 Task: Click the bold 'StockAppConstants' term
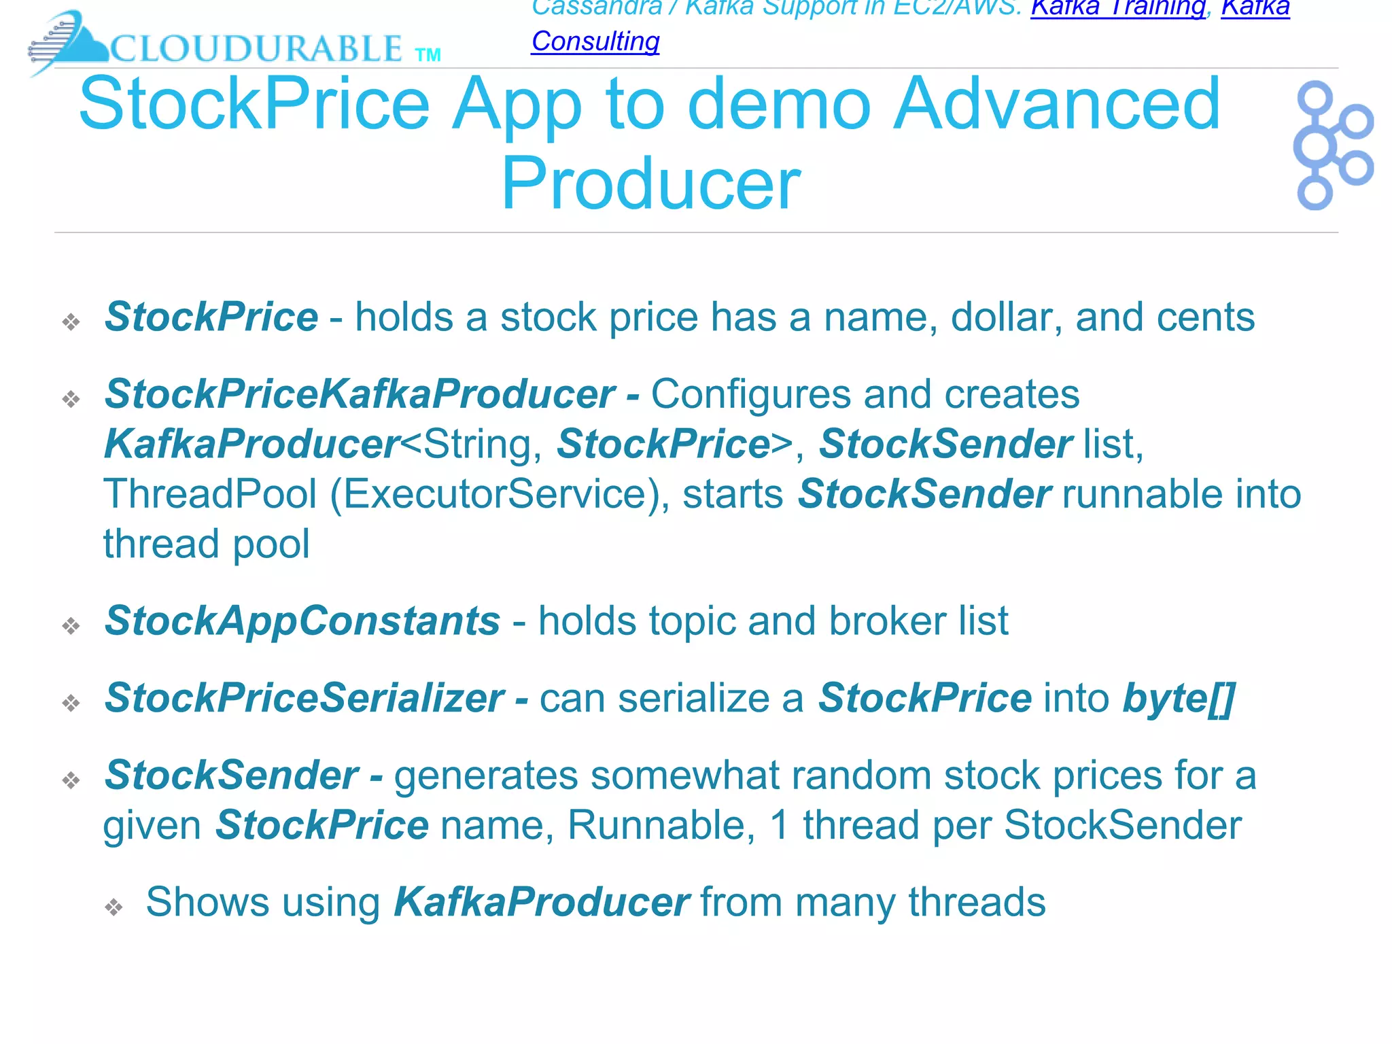click(x=302, y=621)
